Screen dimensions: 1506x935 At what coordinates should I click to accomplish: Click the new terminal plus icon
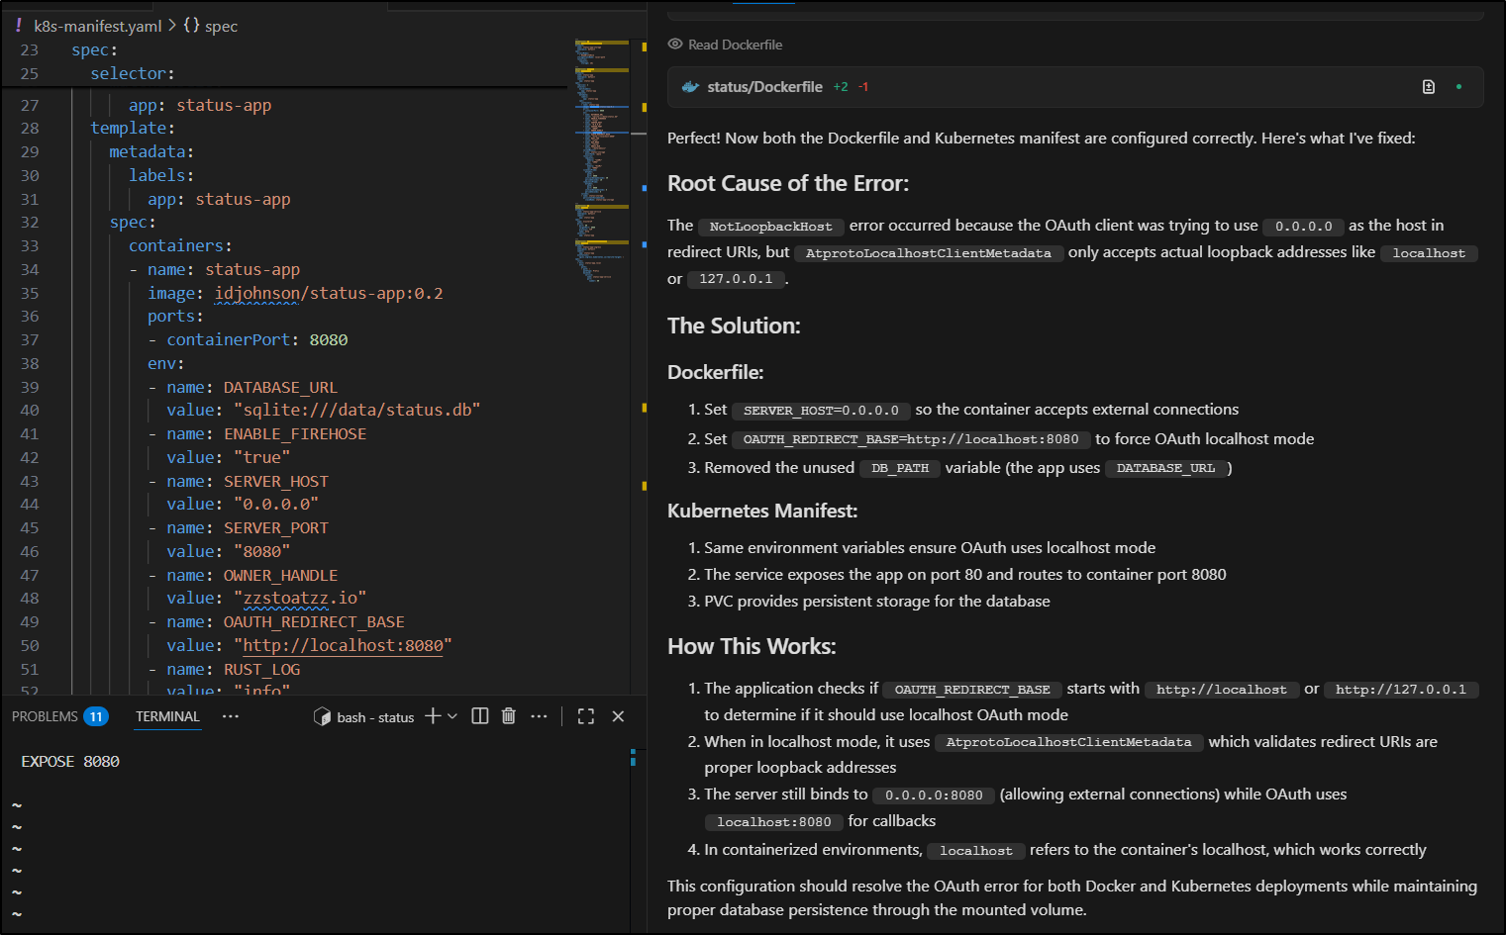433,716
